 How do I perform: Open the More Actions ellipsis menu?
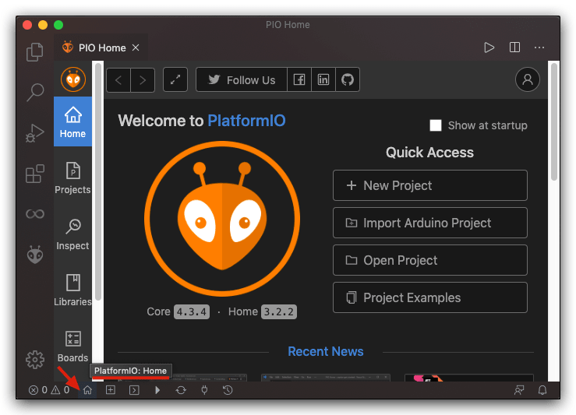[539, 47]
